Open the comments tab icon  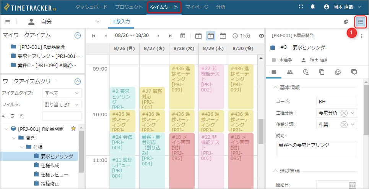[x=354, y=72]
